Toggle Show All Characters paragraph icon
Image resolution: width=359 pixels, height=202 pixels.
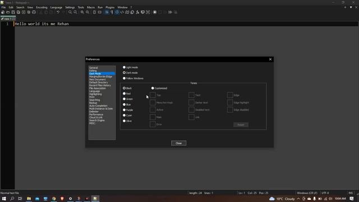coord(112,12)
